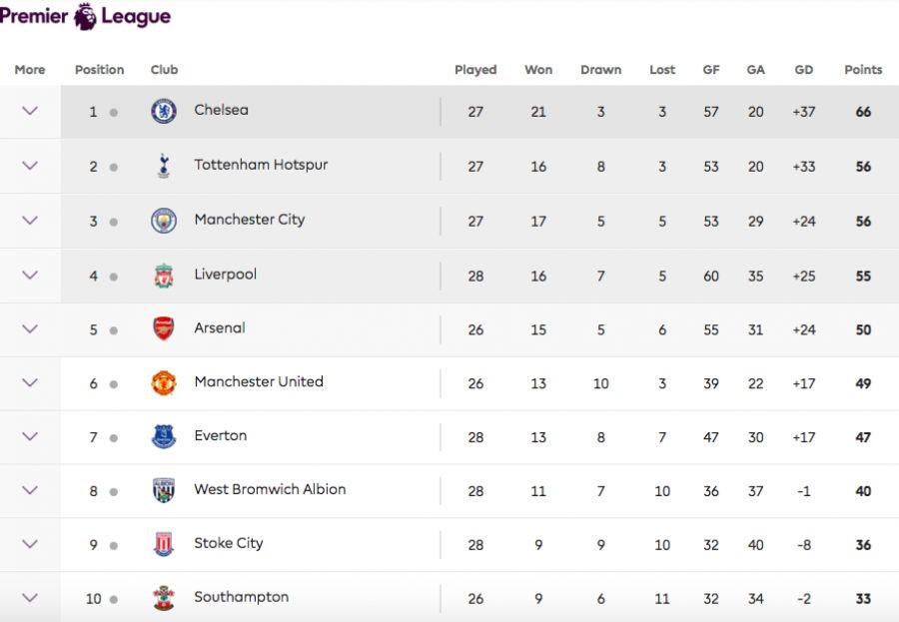Viewport: 899px width, 622px height.
Task: Expand more info for Liverpool row
Action: pyautogui.click(x=30, y=275)
